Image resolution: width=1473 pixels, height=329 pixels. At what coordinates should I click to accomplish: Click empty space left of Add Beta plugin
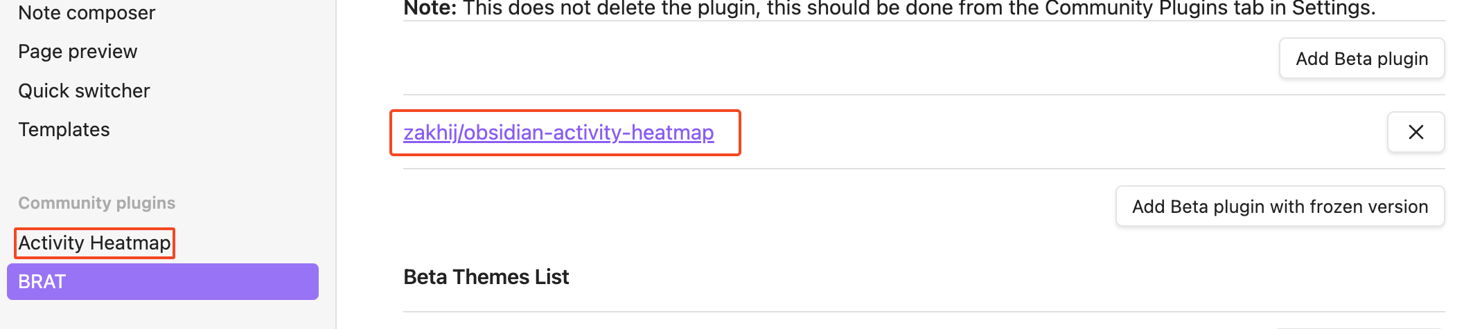click(831, 59)
